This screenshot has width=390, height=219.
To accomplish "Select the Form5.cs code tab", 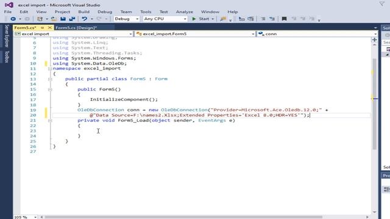I will pos(26,28).
